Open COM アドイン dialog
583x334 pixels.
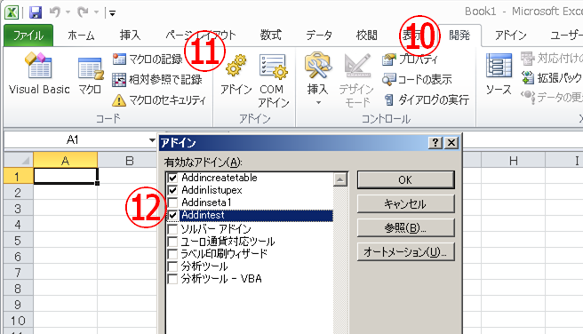[x=274, y=80]
